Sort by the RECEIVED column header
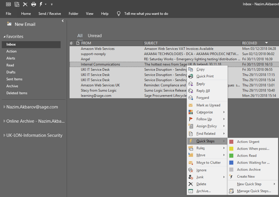Screen dimensions: 279x197 point(249,43)
